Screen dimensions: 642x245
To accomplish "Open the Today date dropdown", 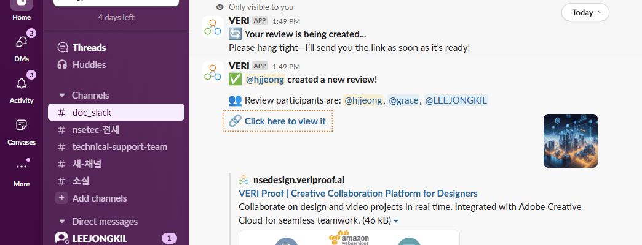I will [x=585, y=12].
